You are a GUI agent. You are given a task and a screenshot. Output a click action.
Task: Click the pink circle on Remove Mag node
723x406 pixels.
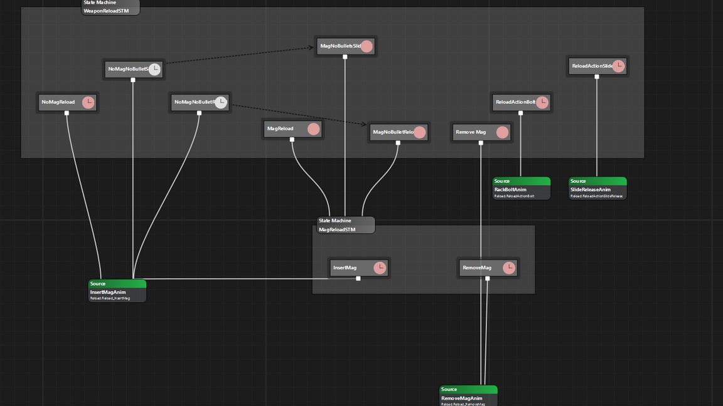click(502, 132)
